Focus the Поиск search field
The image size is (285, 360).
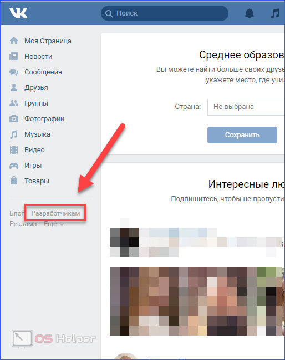pyautogui.click(x=165, y=13)
